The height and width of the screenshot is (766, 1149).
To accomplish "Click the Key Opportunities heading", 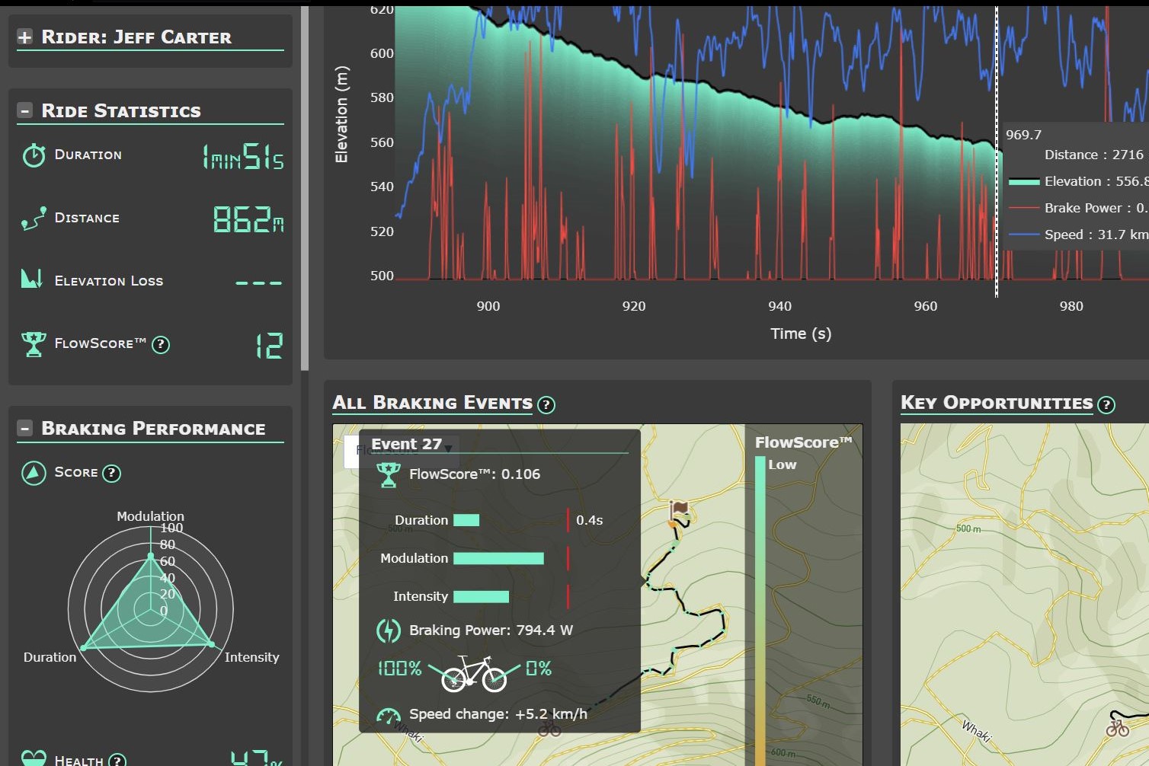I will (997, 404).
